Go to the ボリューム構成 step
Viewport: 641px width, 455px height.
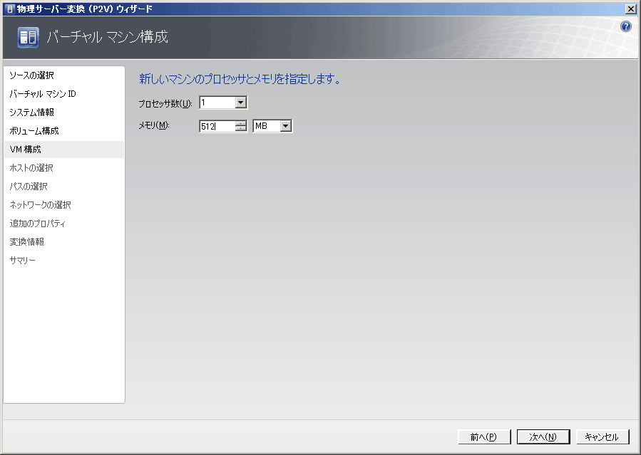coord(34,131)
